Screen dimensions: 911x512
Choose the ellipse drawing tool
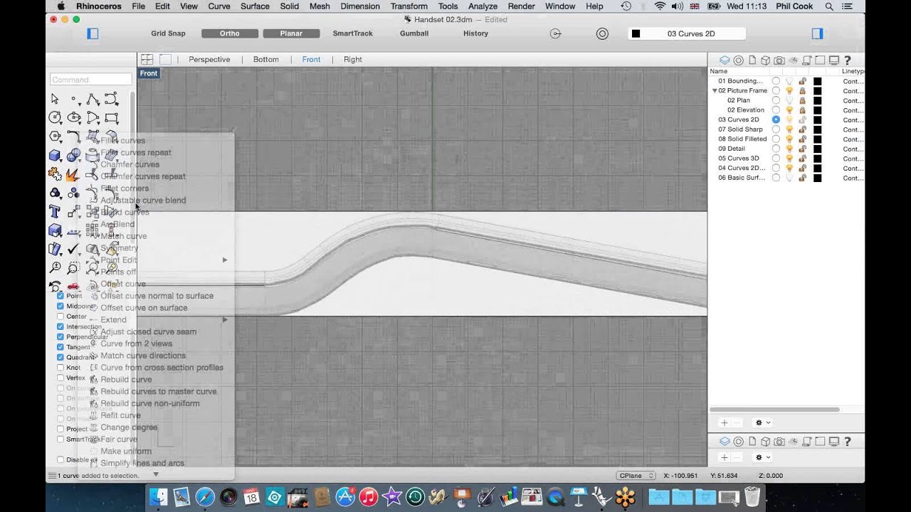[x=74, y=117]
